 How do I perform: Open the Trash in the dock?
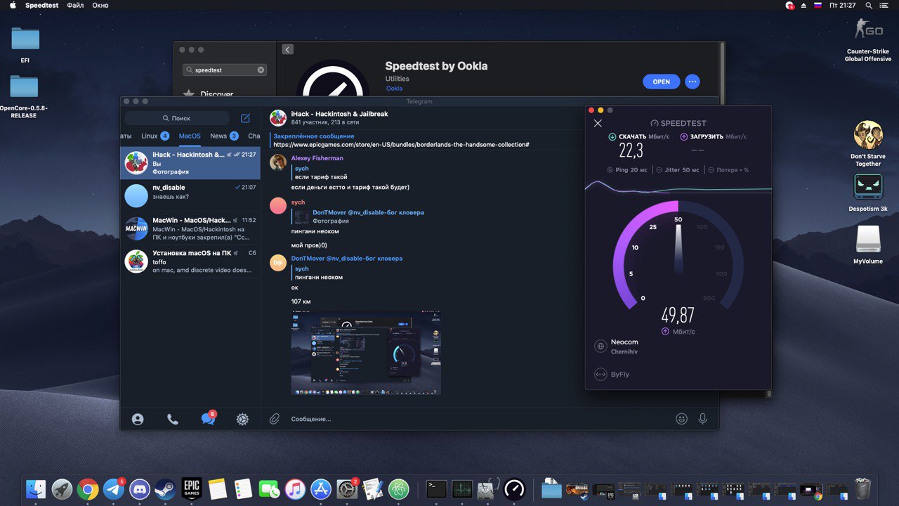[x=862, y=488]
